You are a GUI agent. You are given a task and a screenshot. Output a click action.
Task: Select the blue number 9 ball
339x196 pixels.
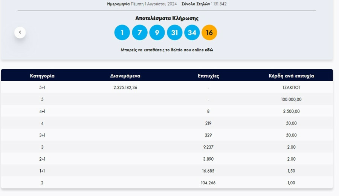(157, 33)
